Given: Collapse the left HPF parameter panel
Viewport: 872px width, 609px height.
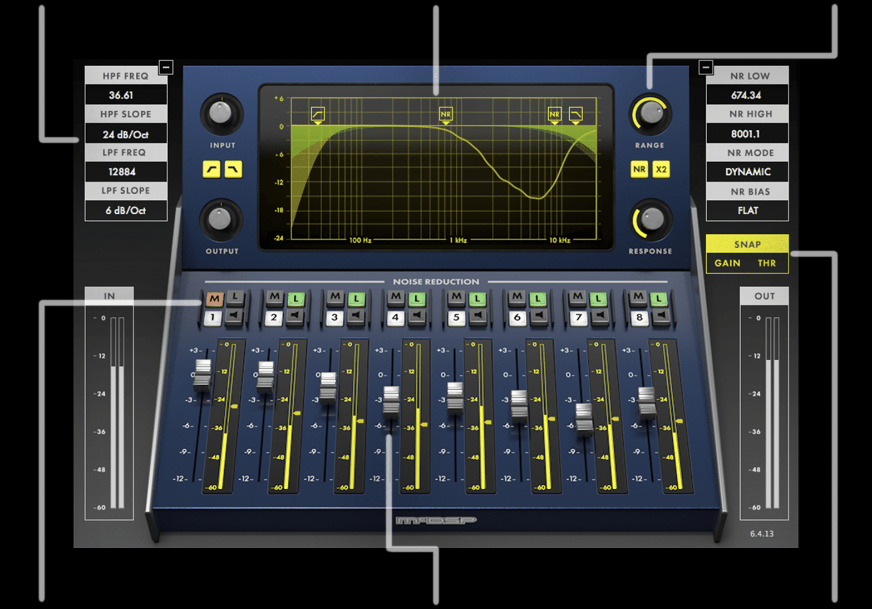Looking at the screenshot, I should pos(166,67).
